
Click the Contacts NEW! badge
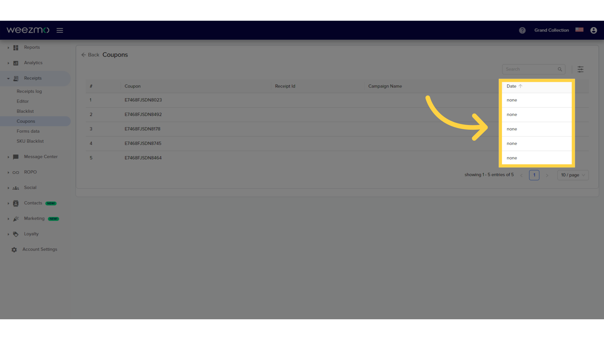pyautogui.click(x=51, y=203)
